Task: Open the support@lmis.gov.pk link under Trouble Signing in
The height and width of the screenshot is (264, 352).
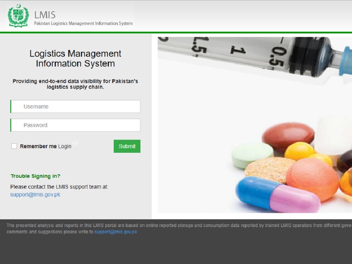Action: pyautogui.click(x=35, y=194)
